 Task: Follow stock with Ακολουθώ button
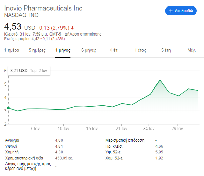tap(181, 11)
